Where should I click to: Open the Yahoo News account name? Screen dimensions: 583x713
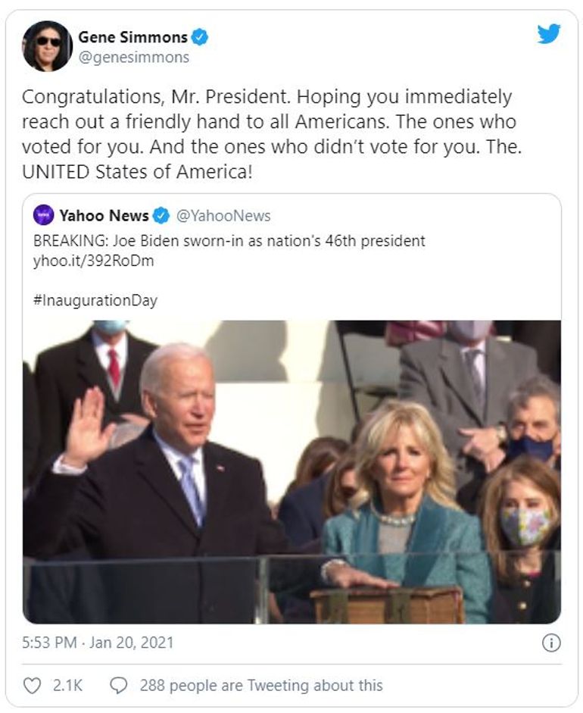(x=104, y=216)
